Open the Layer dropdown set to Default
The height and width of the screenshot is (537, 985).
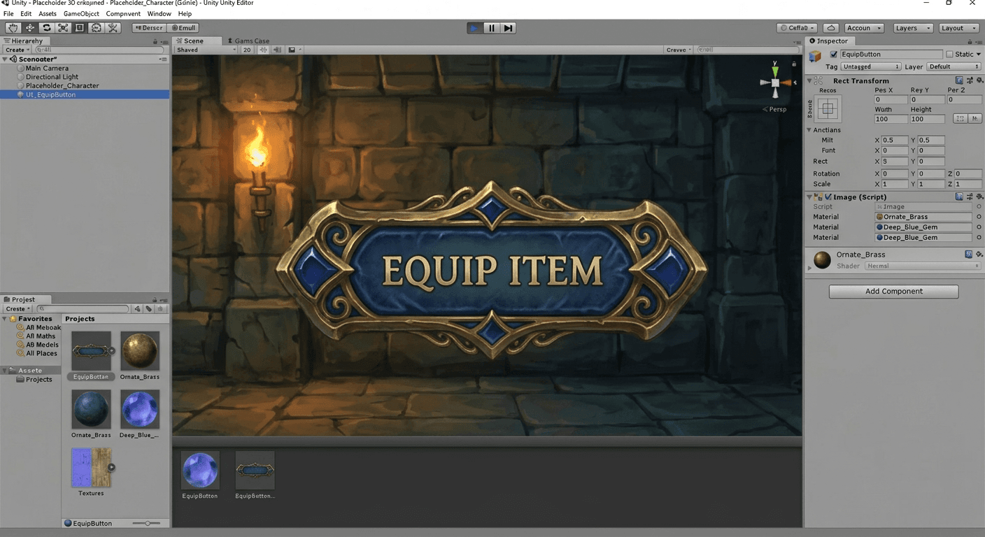click(x=954, y=66)
